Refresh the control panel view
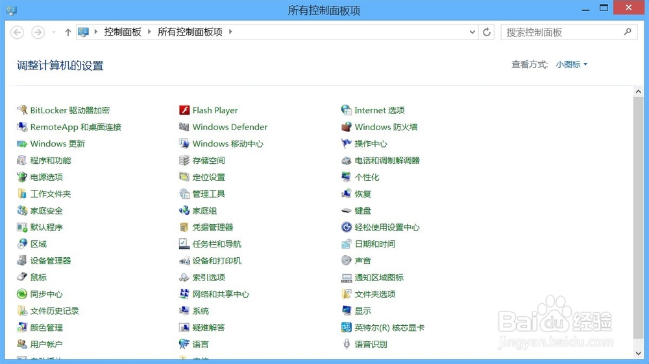The image size is (649, 364). (x=487, y=32)
